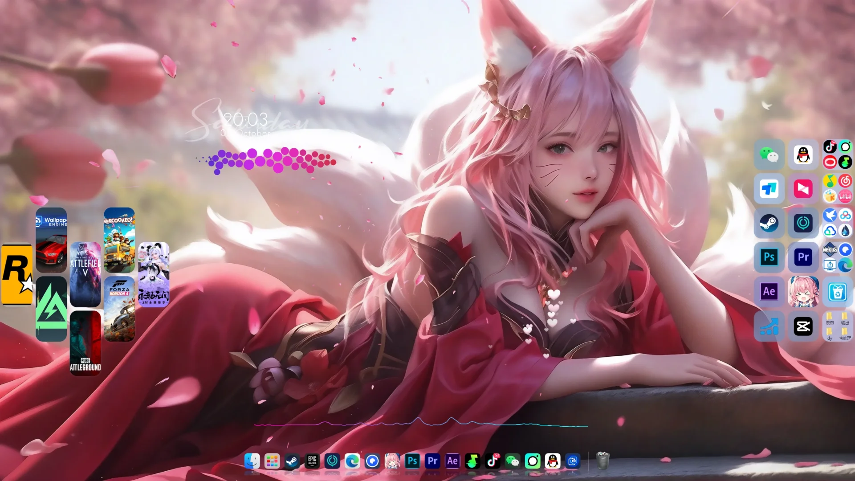Open QQ Music yellow icon in group
This screenshot has width=855, height=481.
[x=830, y=181]
